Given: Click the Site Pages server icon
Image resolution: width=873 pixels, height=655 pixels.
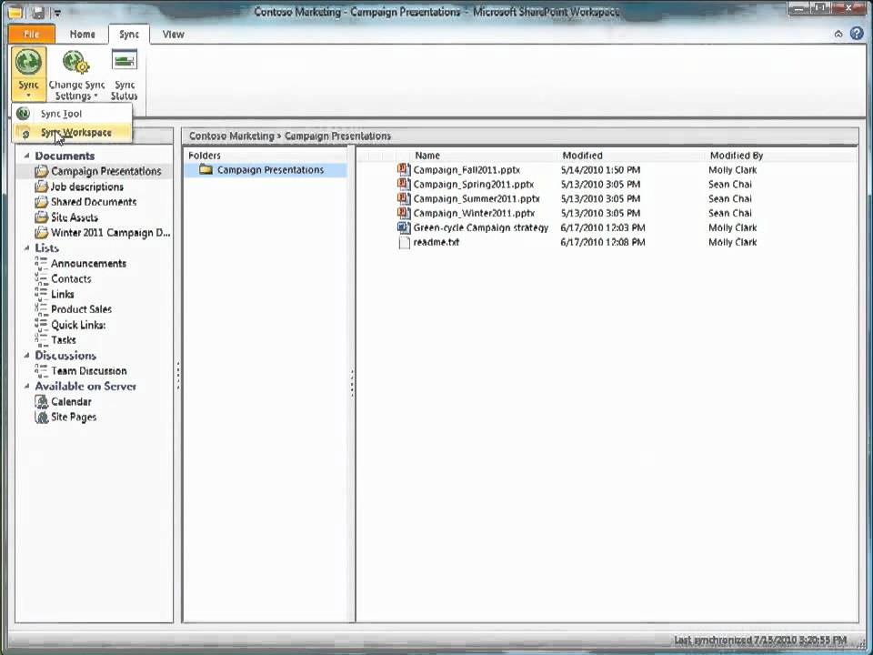Looking at the screenshot, I should coord(41,417).
